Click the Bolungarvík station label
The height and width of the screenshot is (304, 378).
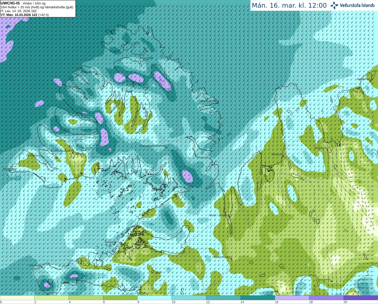[88, 72]
